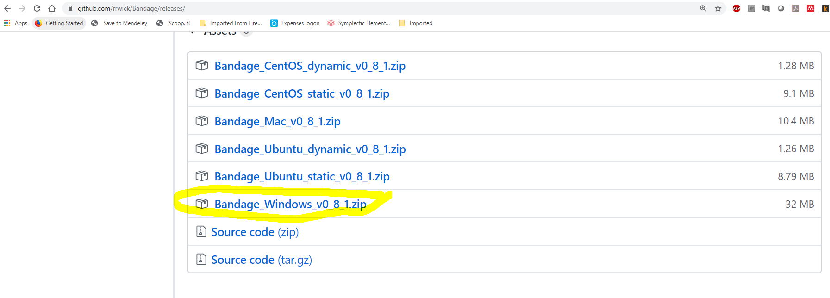Open the Imported From Fire... bookmark folder

tap(231, 23)
